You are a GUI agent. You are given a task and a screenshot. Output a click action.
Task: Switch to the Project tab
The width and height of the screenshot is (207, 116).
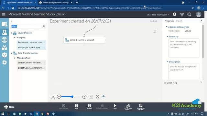tap(179, 21)
